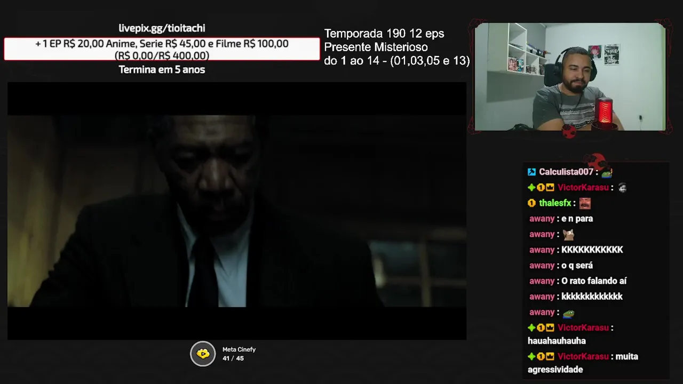Click the yellow coin badge beside thalesfx
This screenshot has width=683, height=384.
pyautogui.click(x=531, y=203)
